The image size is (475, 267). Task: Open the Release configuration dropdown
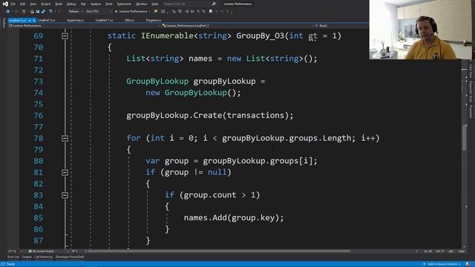pyautogui.click(x=76, y=12)
